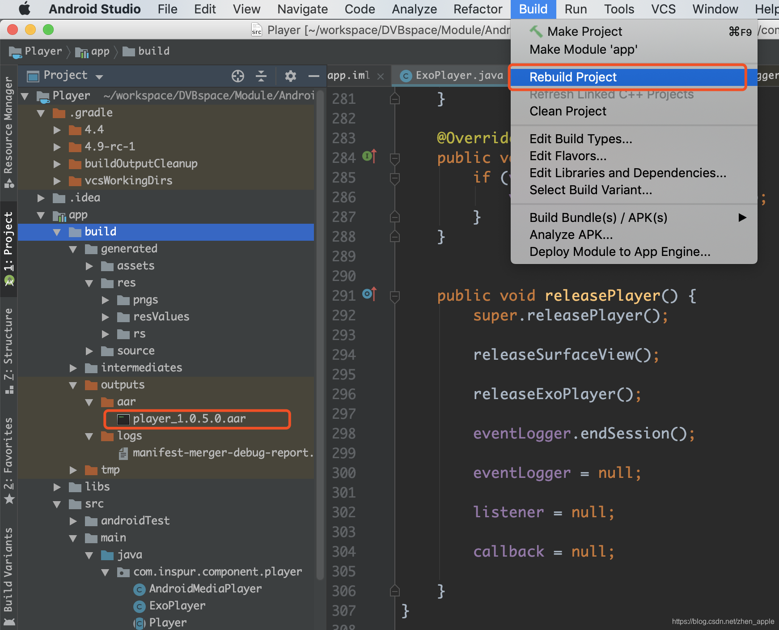Click Analyze APK... menu item
Image resolution: width=779 pixels, height=630 pixels.
[x=634, y=234]
